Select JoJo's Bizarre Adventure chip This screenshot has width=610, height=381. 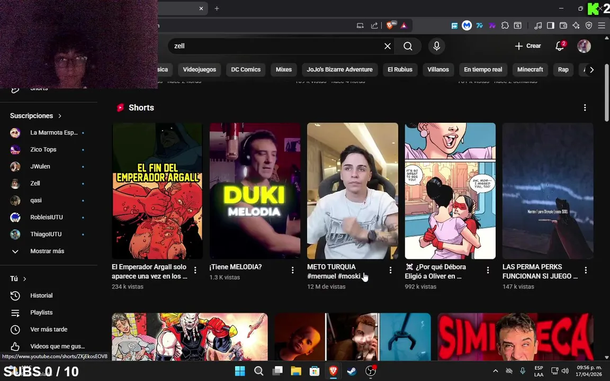(x=339, y=70)
